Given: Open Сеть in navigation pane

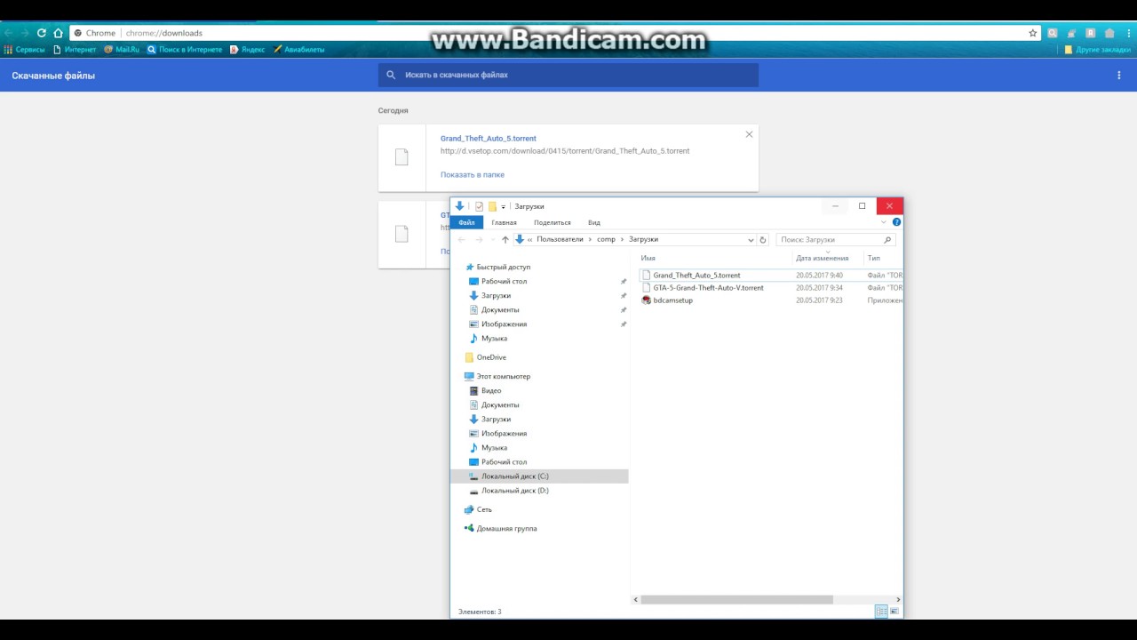Looking at the screenshot, I should [484, 509].
